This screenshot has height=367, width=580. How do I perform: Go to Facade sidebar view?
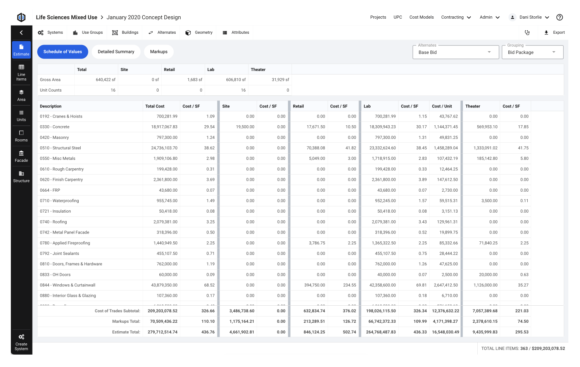pos(21,156)
